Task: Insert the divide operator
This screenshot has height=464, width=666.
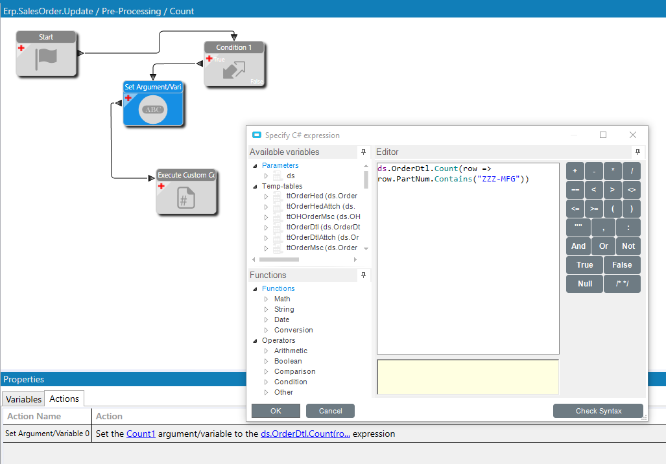Action: click(632, 171)
